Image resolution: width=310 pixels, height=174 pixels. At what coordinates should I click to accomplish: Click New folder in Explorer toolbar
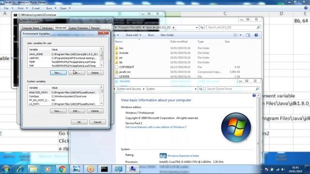pyautogui.click(x=167, y=35)
